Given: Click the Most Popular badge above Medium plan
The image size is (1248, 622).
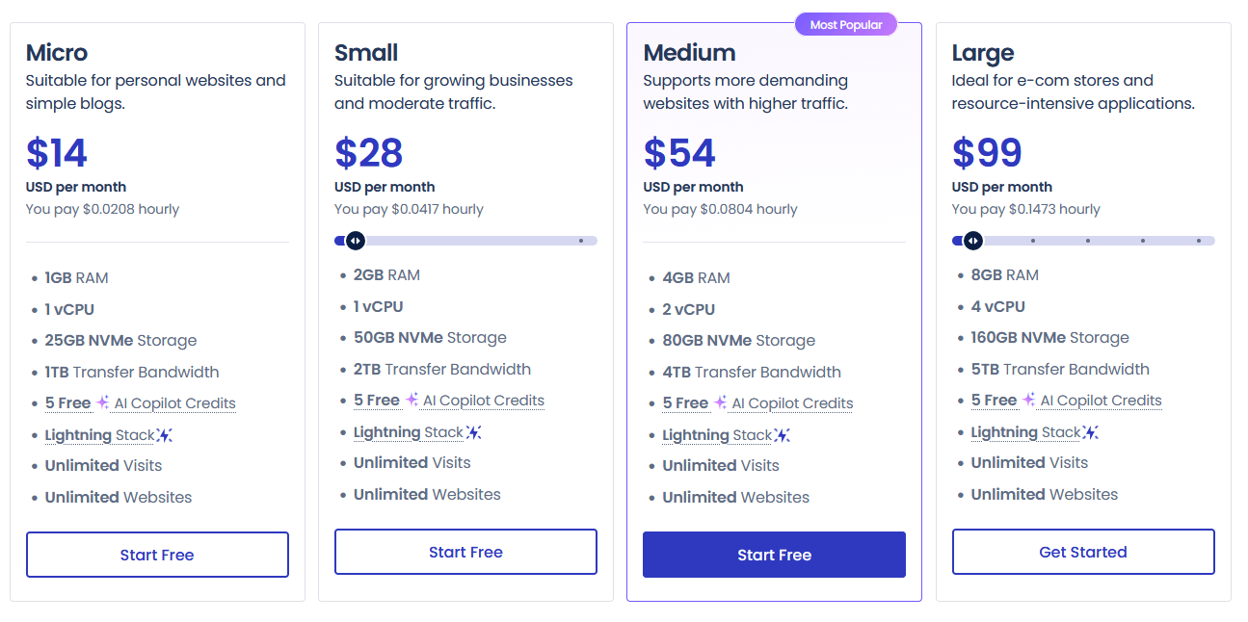Looking at the screenshot, I should pyautogui.click(x=846, y=24).
